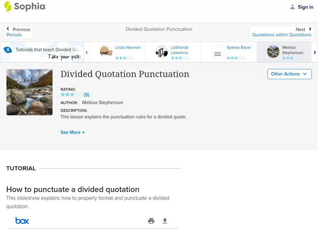Click Linda Neuman's avatar thumbnail
This screenshot has height=229, width=318.
[x=106, y=52]
